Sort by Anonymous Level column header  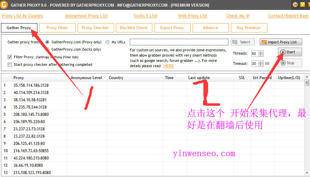point(86,78)
